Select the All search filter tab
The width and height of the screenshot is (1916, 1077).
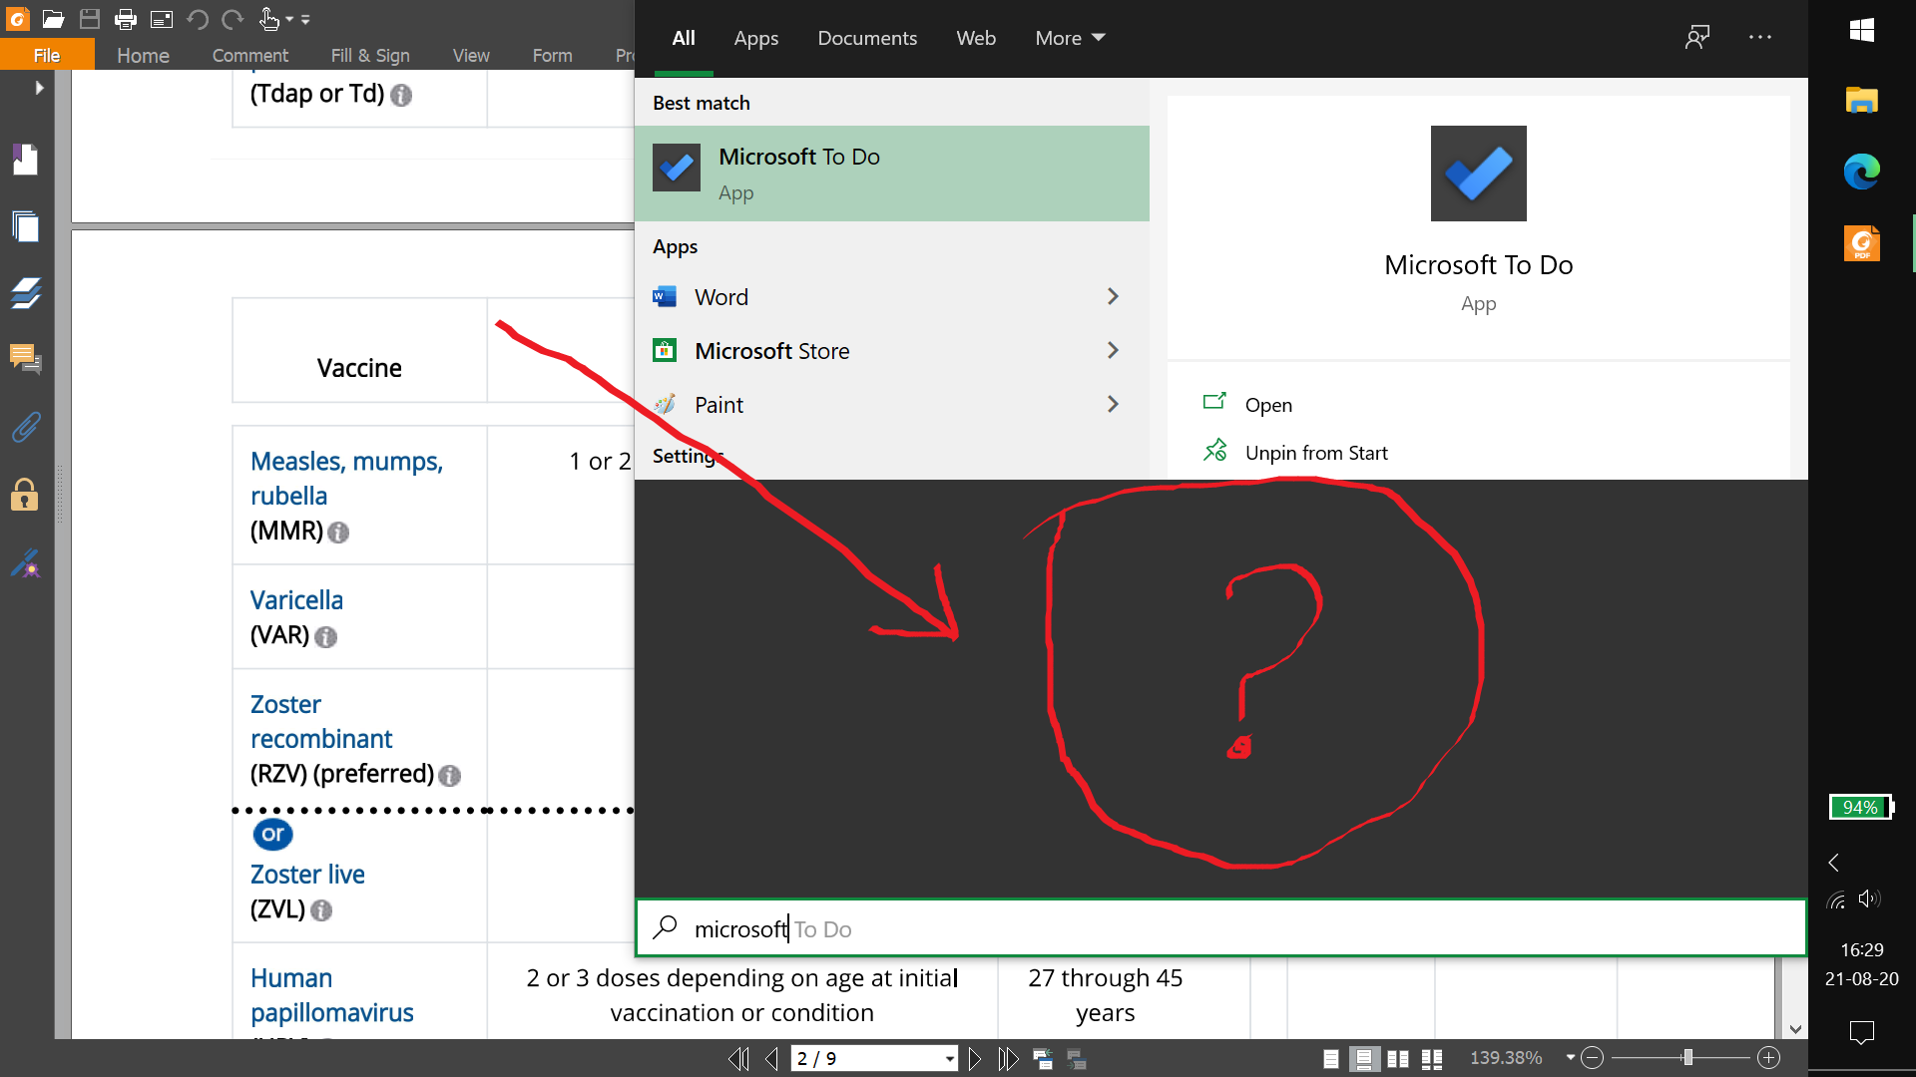coord(684,38)
